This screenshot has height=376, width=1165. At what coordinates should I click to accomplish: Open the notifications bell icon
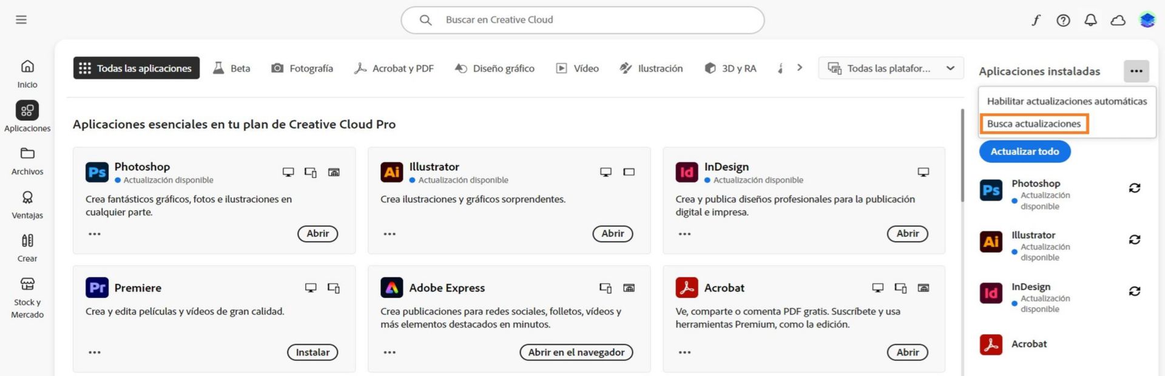tap(1090, 20)
